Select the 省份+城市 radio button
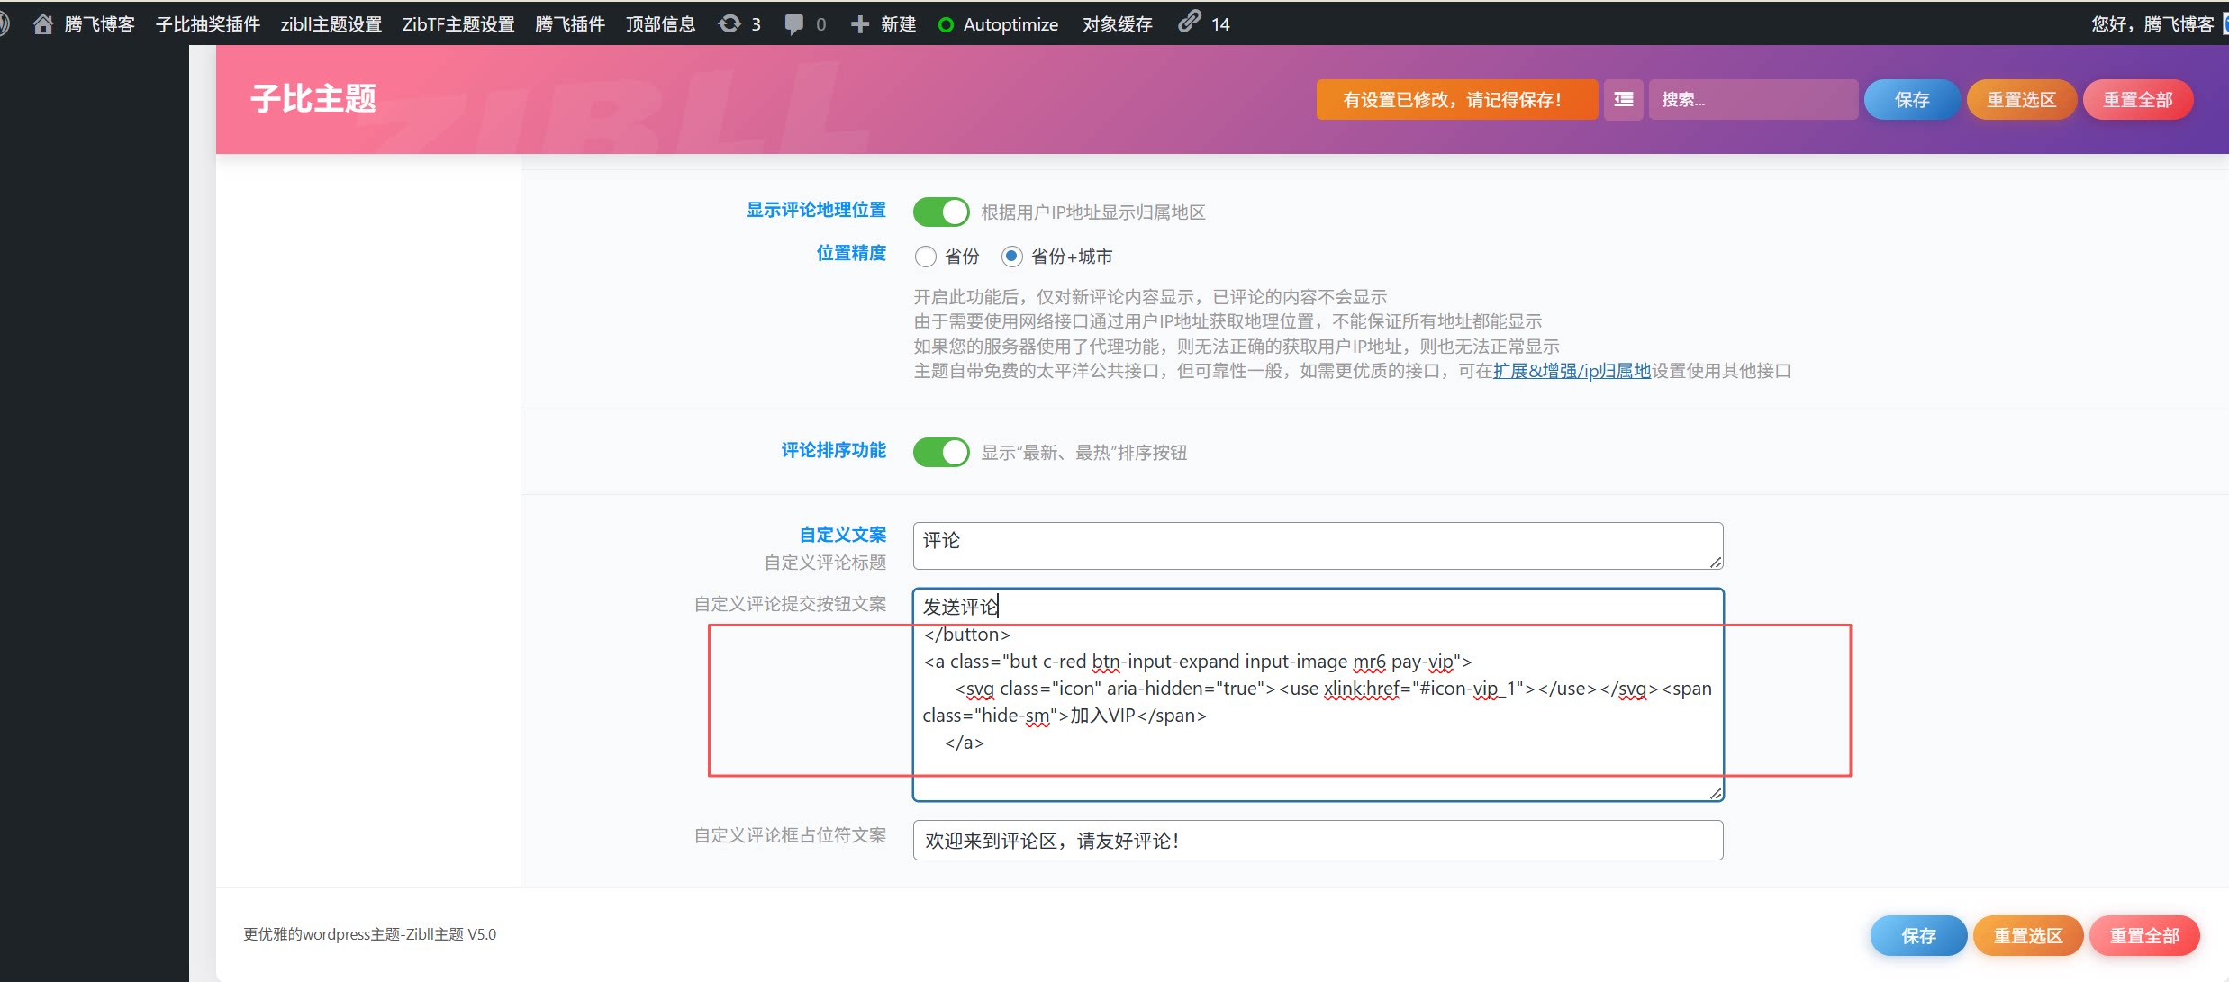 point(1012,257)
